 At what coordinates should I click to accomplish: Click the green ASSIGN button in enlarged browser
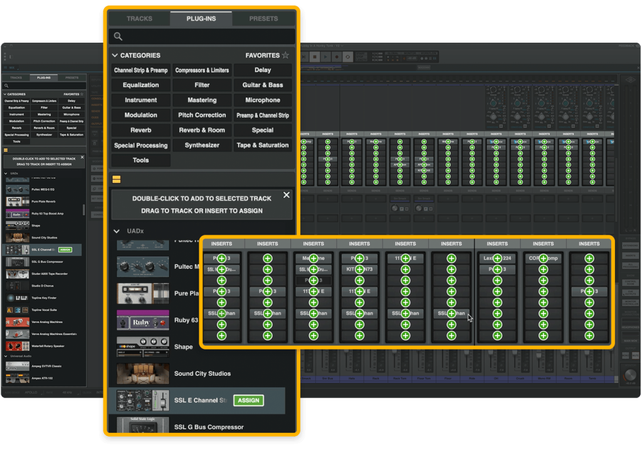click(x=248, y=400)
